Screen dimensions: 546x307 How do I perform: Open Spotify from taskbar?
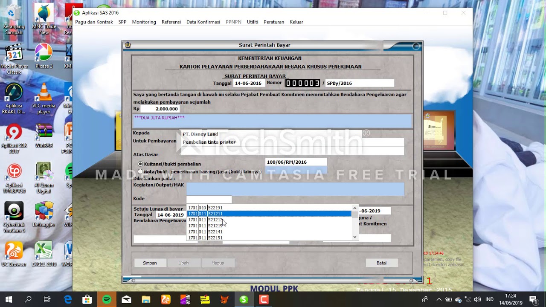click(107, 299)
